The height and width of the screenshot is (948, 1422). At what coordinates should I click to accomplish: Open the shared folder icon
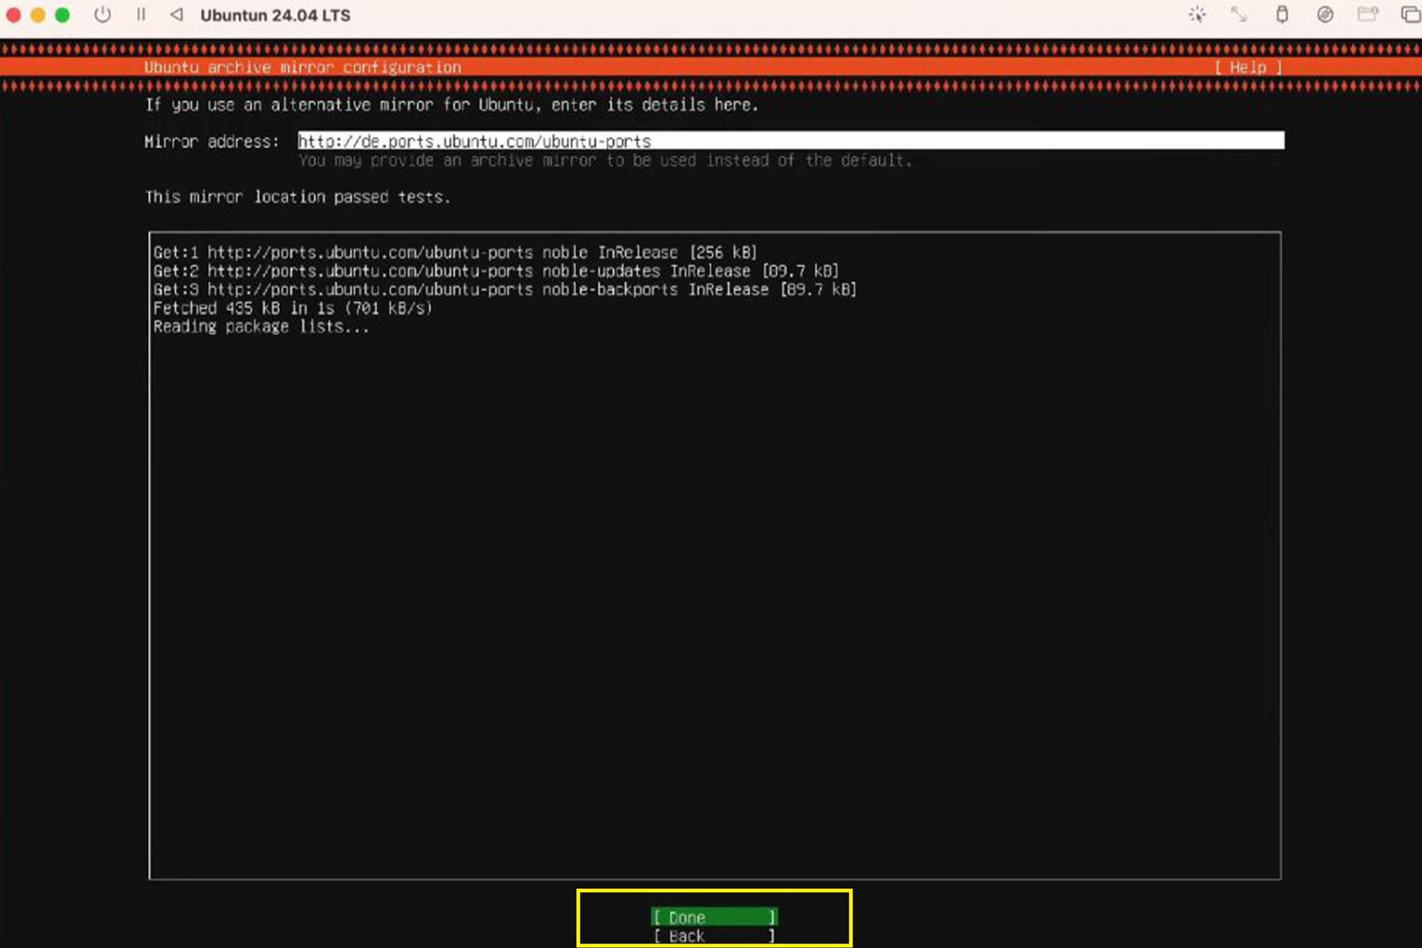(x=1367, y=15)
